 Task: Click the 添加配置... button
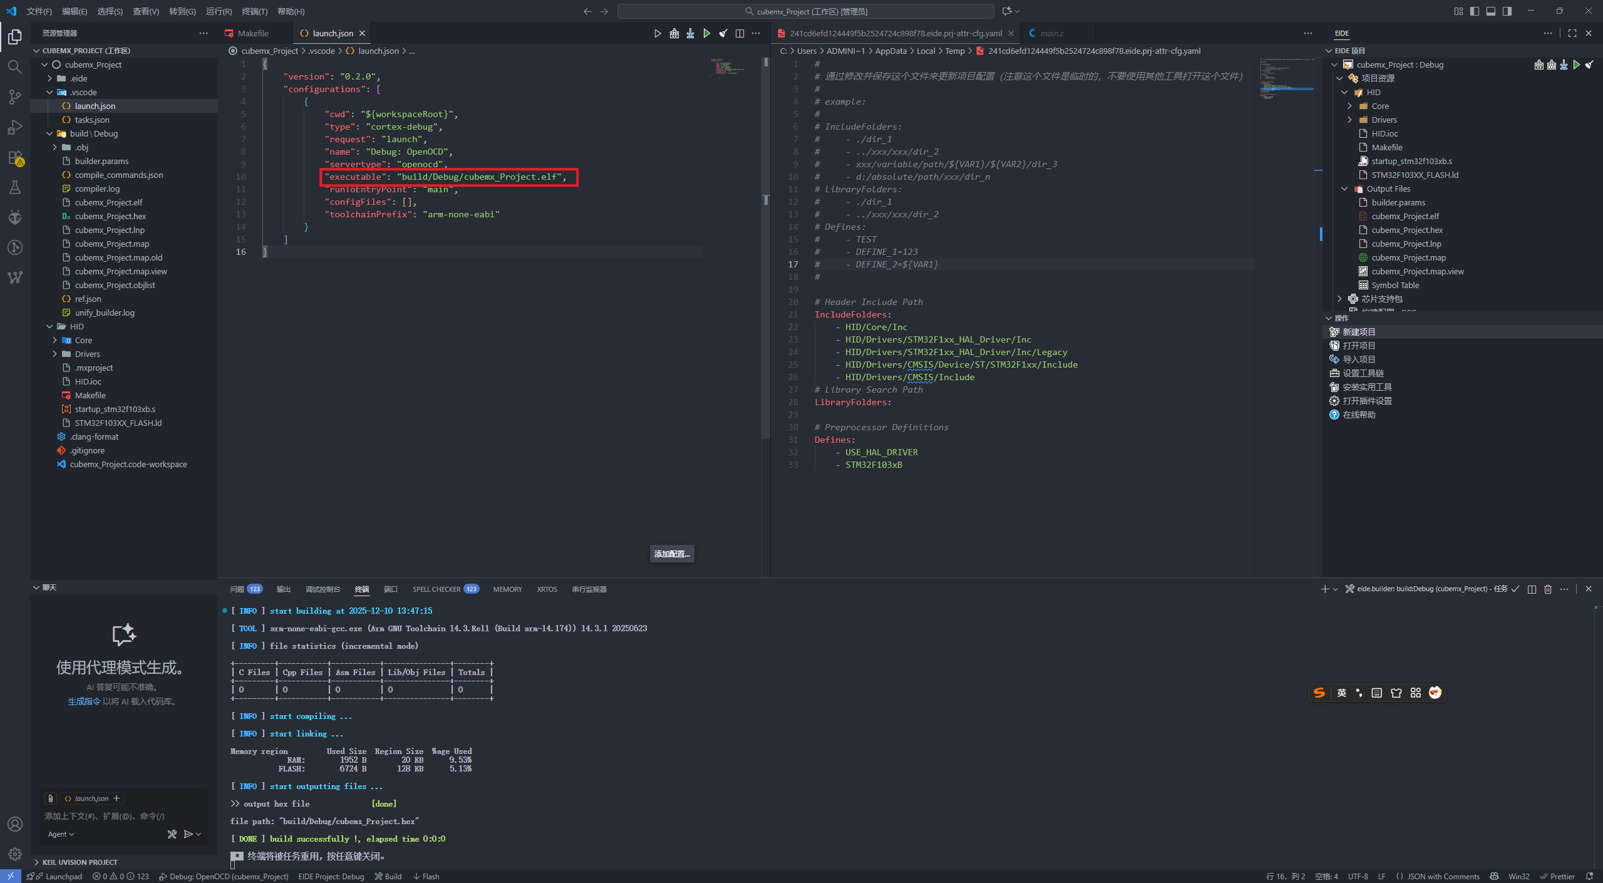click(x=671, y=554)
